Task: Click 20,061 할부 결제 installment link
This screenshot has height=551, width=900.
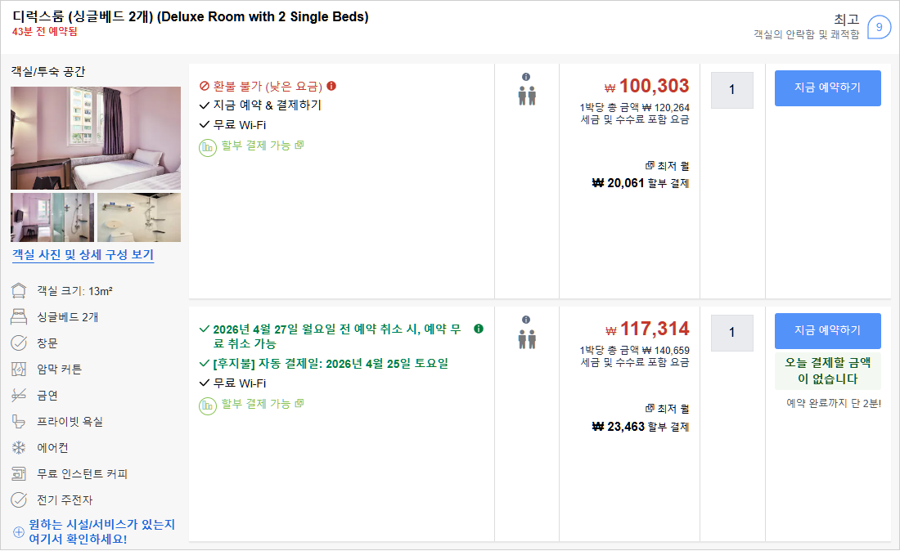Action: (641, 183)
